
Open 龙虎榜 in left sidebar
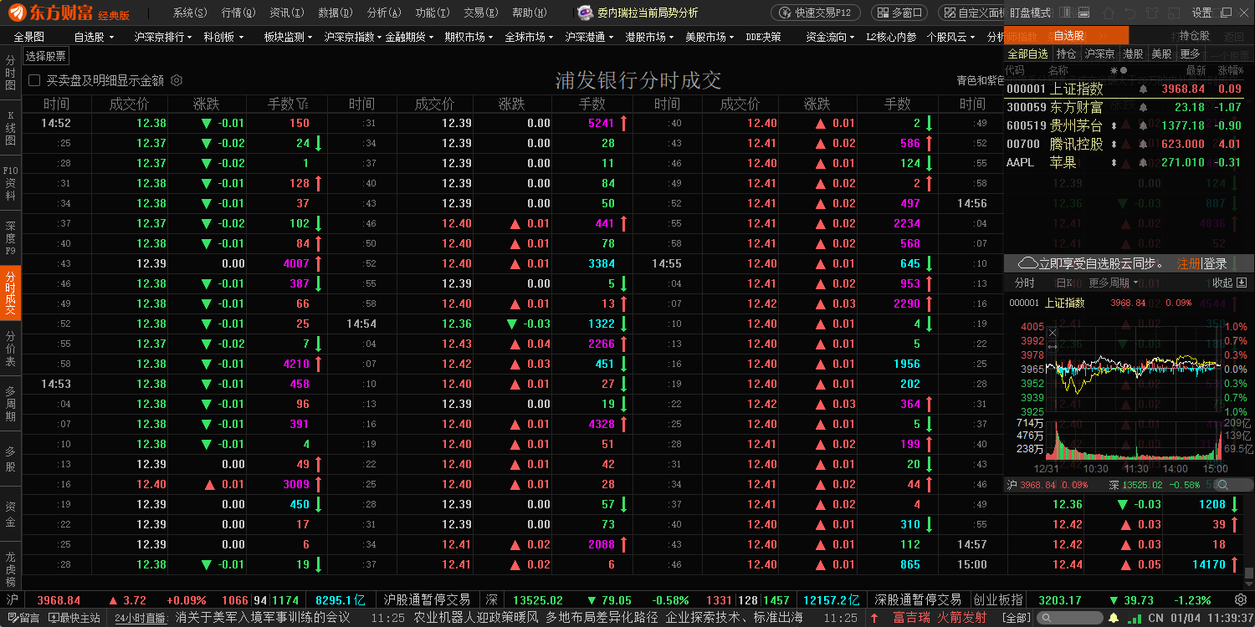pos(11,568)
